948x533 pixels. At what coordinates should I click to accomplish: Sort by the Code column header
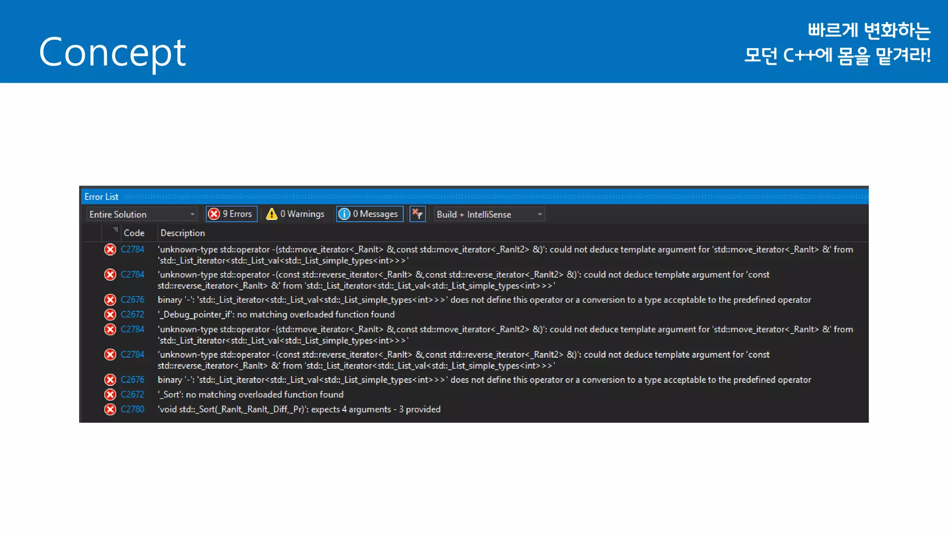(x=134, y=233)
